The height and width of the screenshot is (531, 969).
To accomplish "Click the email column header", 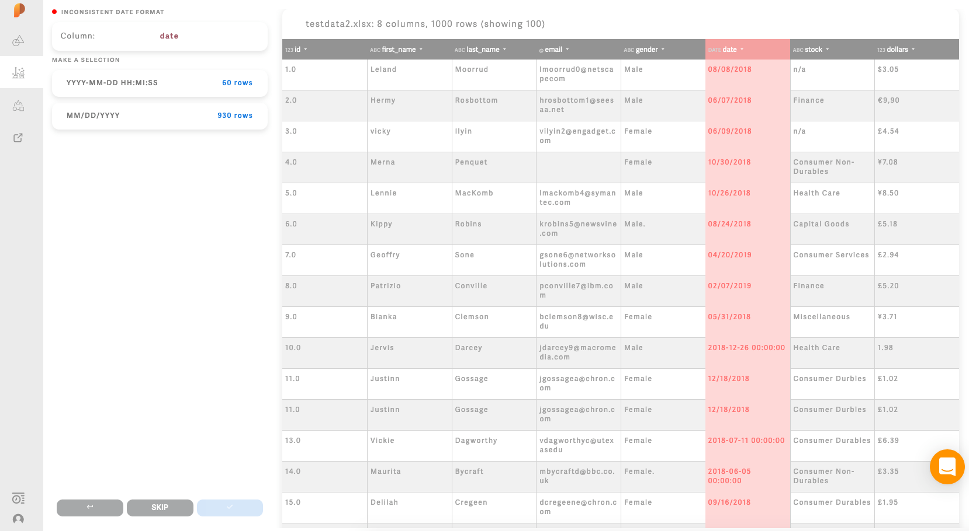I will tap(553, 50).
